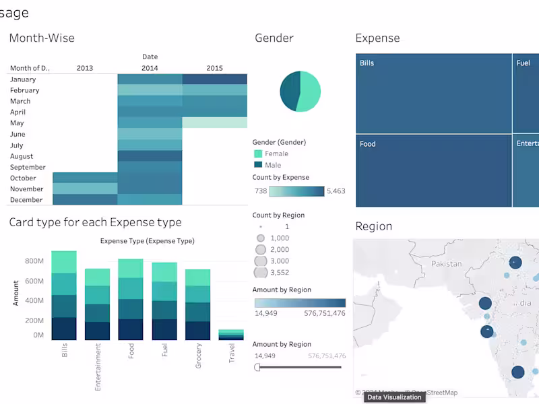Click the August 2014 heatmap cell
539x404 pixels.
(150, 156)
